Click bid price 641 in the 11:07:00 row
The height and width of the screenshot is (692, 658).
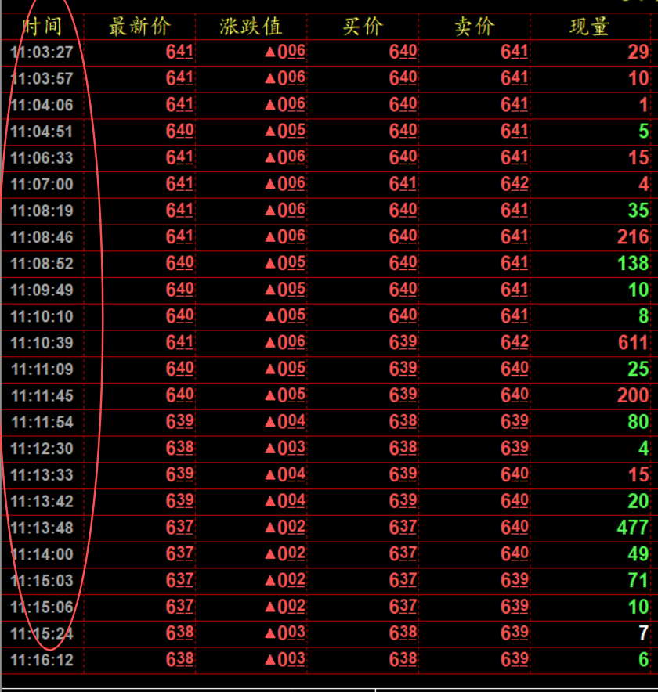click(x=403, y=184)
